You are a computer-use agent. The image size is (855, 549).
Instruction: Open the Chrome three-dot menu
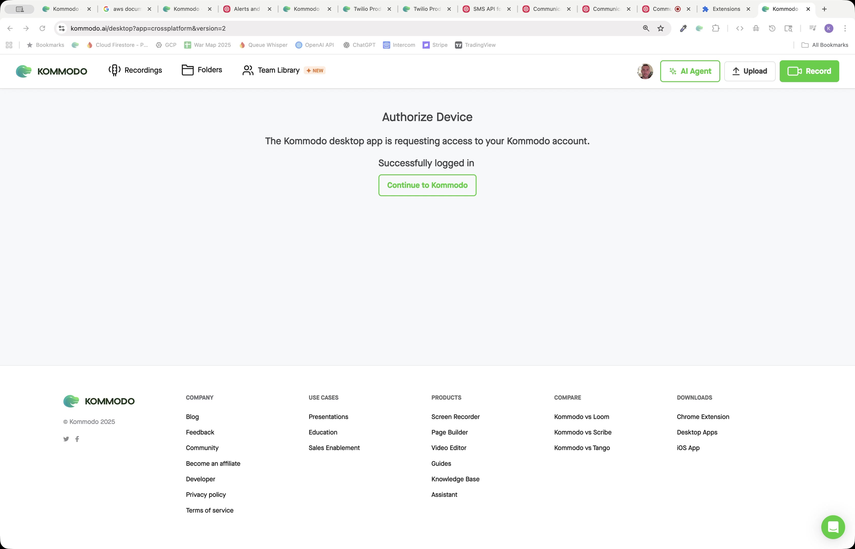tap(845, 28)
